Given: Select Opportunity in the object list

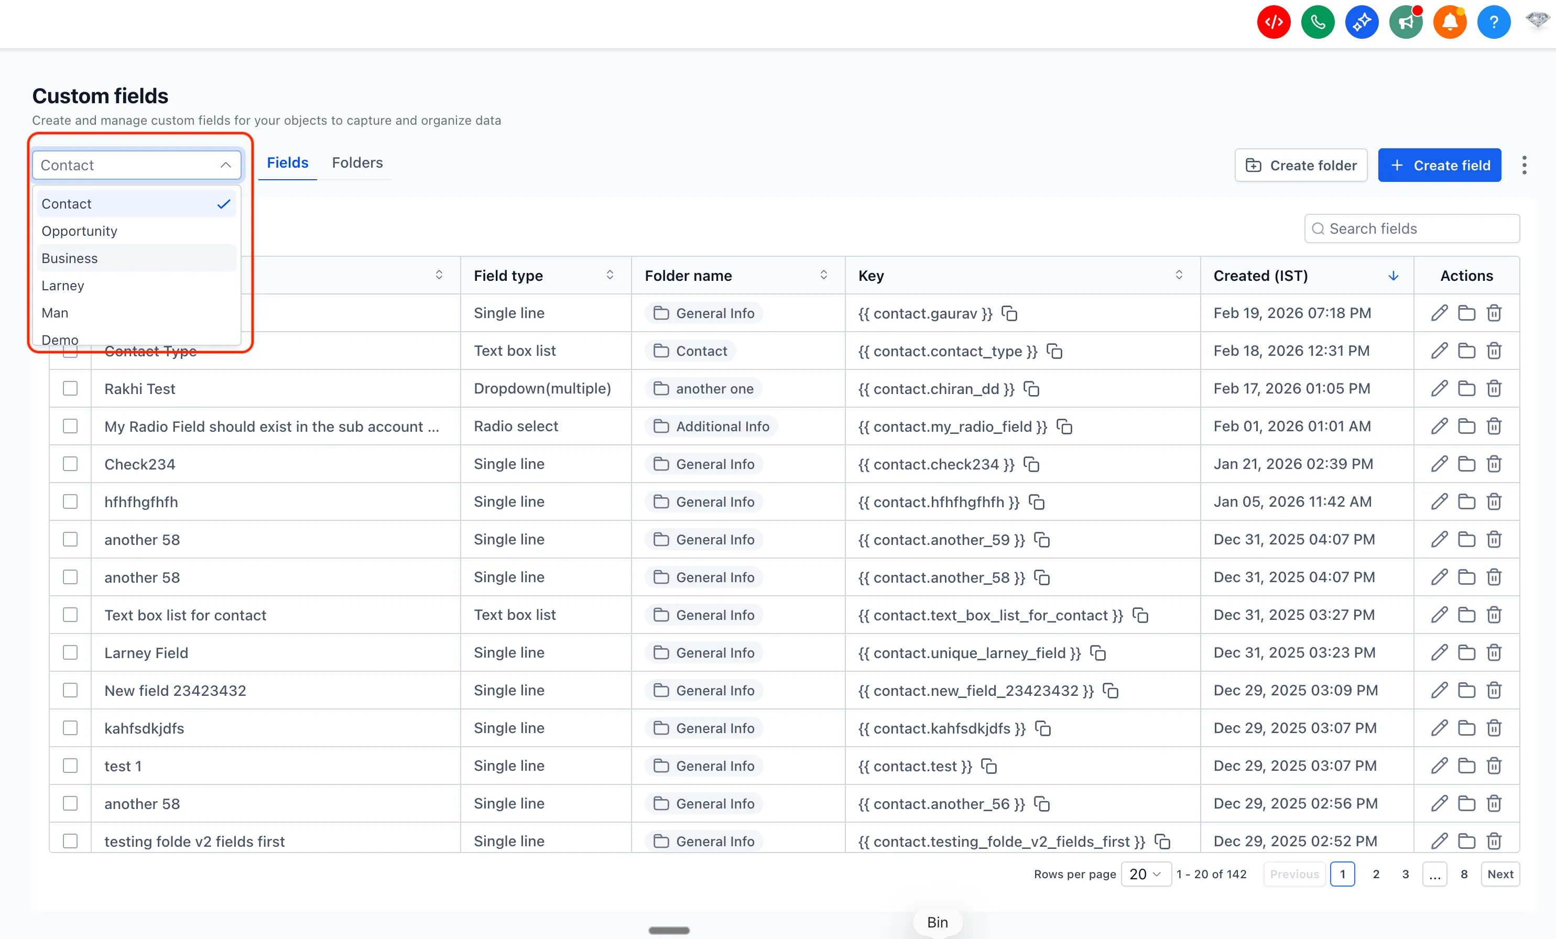Looking at the screenshot, I should [79, 231].
